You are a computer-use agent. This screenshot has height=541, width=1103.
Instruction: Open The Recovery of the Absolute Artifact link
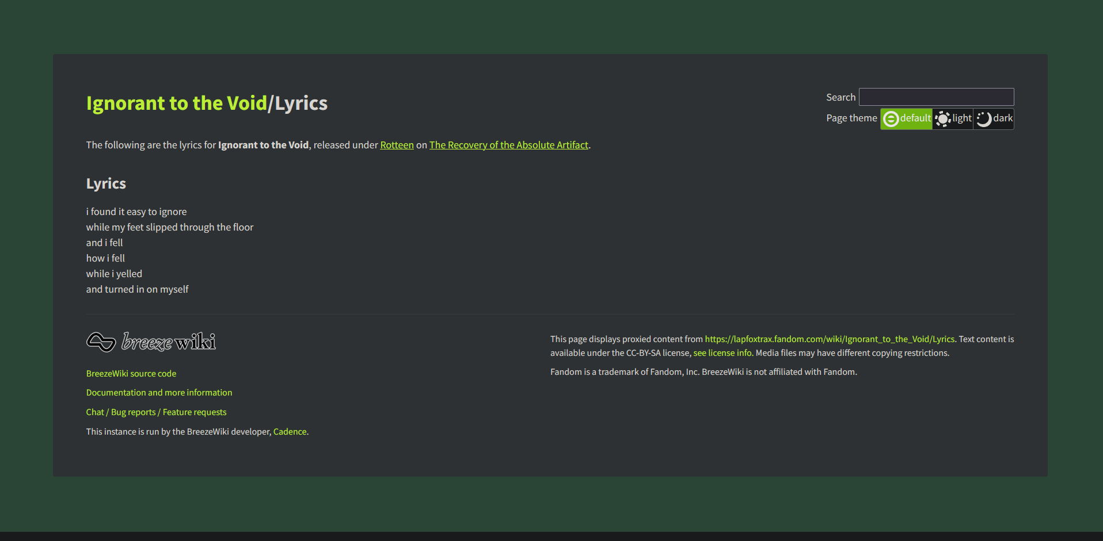[508, 145]
